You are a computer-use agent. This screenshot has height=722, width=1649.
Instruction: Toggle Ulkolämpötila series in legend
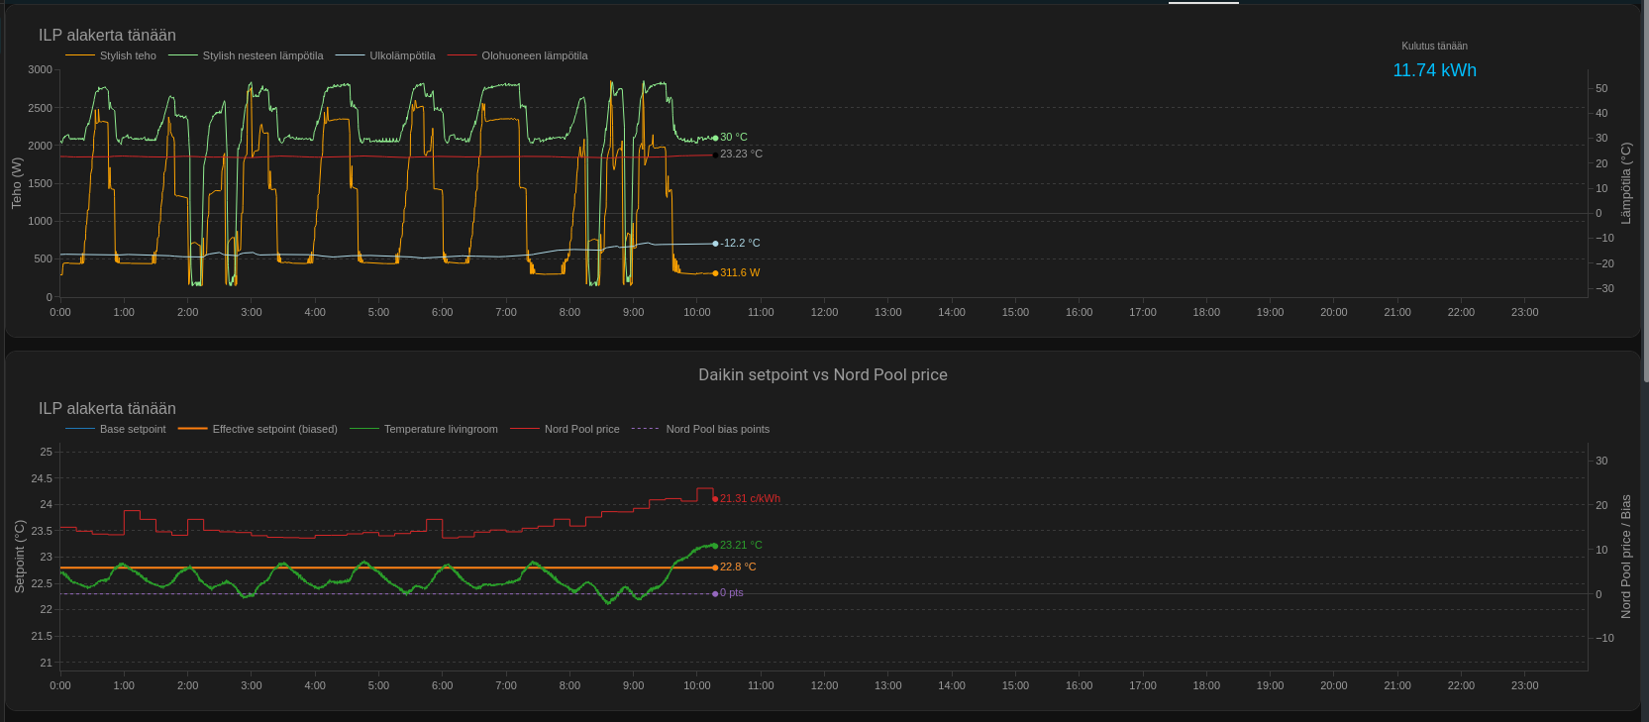tap(402, 56)
